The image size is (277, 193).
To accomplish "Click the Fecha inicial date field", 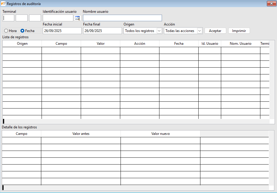I will click(62, 31).
